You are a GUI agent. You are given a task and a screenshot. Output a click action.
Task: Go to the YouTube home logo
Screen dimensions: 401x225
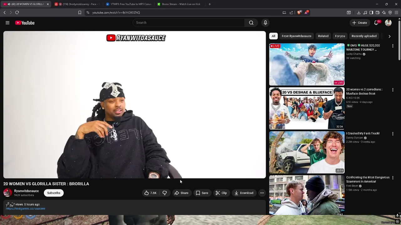[x=25, y=23]
